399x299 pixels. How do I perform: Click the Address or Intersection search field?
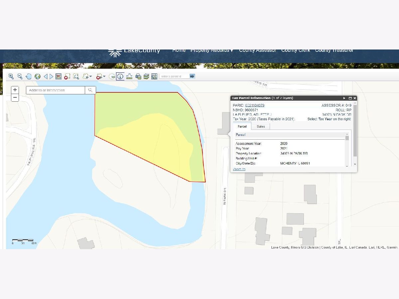coord(55,90)
